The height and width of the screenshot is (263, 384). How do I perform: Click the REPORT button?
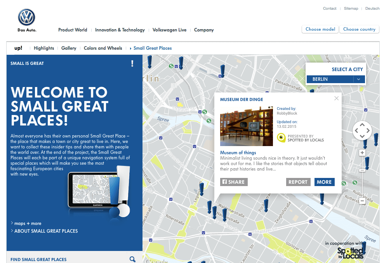coord(298,182)
